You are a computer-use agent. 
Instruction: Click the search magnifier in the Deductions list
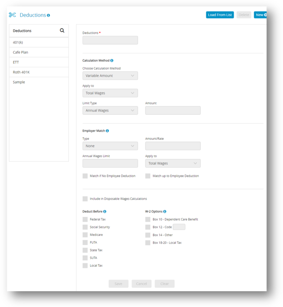pos(62,31)
